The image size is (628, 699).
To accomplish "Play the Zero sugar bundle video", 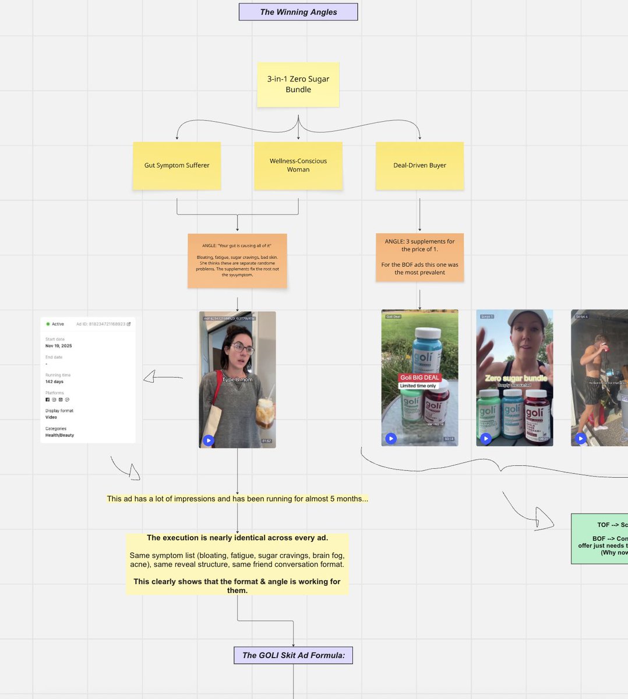I will point(486,439).
